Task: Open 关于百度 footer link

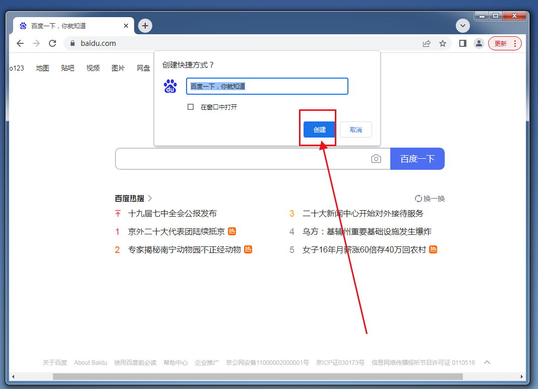Action: pyautogui.click(x=55, y=363)
